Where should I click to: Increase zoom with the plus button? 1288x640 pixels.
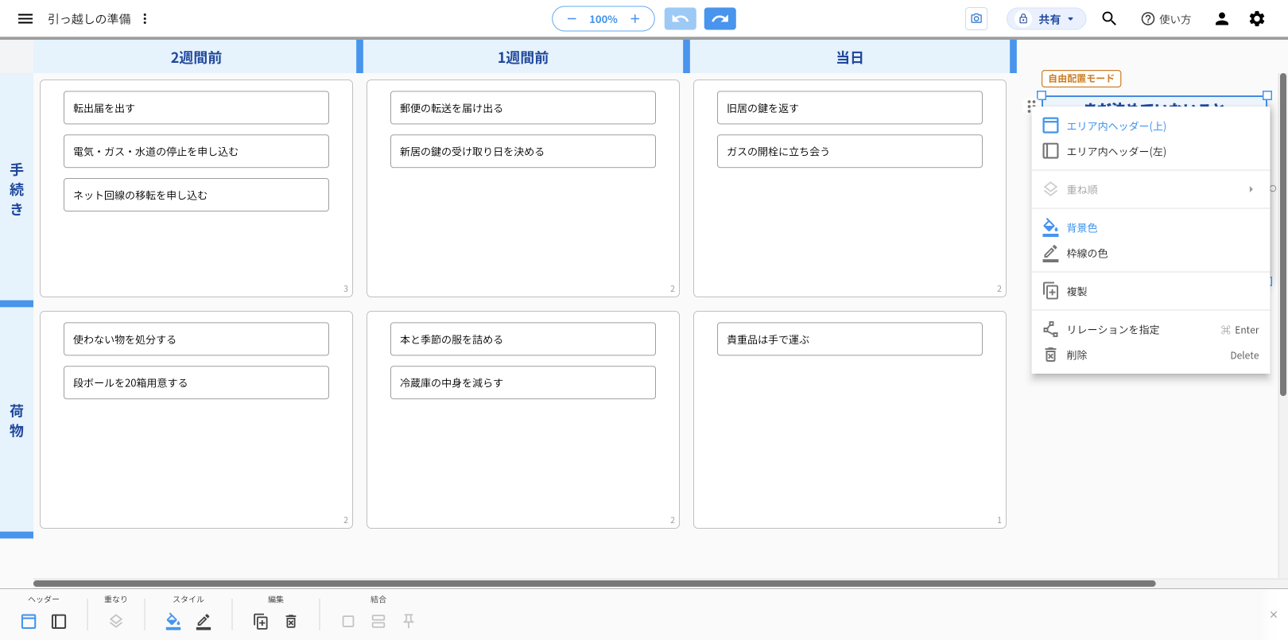634,19
